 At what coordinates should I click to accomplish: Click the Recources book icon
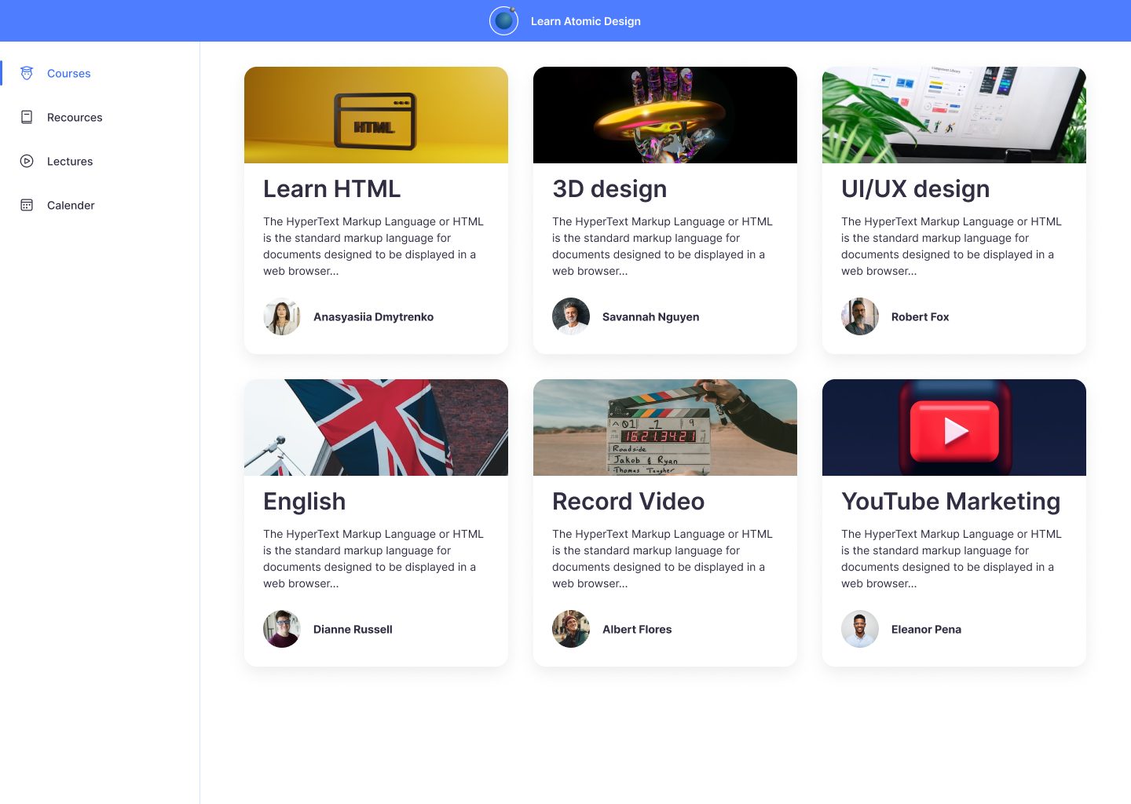pos(27,117)
